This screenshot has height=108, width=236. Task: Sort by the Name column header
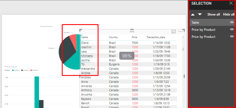pos(85,37)
